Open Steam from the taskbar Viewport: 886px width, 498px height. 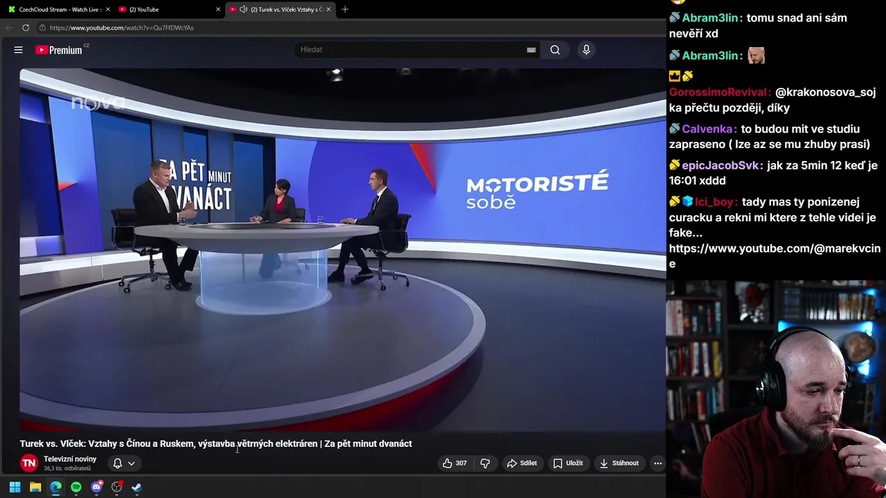[x=137, y=487]
